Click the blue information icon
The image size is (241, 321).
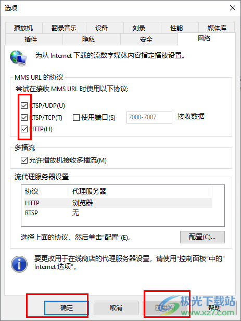19,264
